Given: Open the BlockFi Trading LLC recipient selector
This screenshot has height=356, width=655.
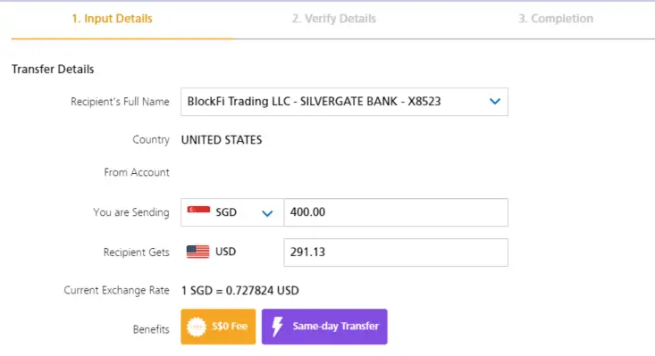Looking at the screenshot, I should click(344, 102).
